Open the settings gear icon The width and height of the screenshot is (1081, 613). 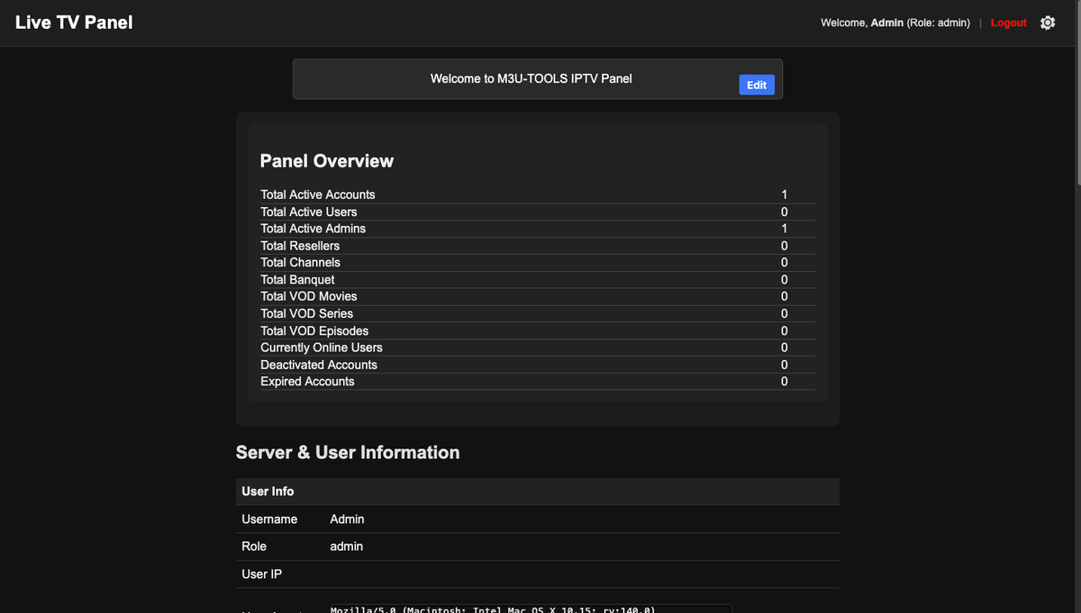[1047, 23]
